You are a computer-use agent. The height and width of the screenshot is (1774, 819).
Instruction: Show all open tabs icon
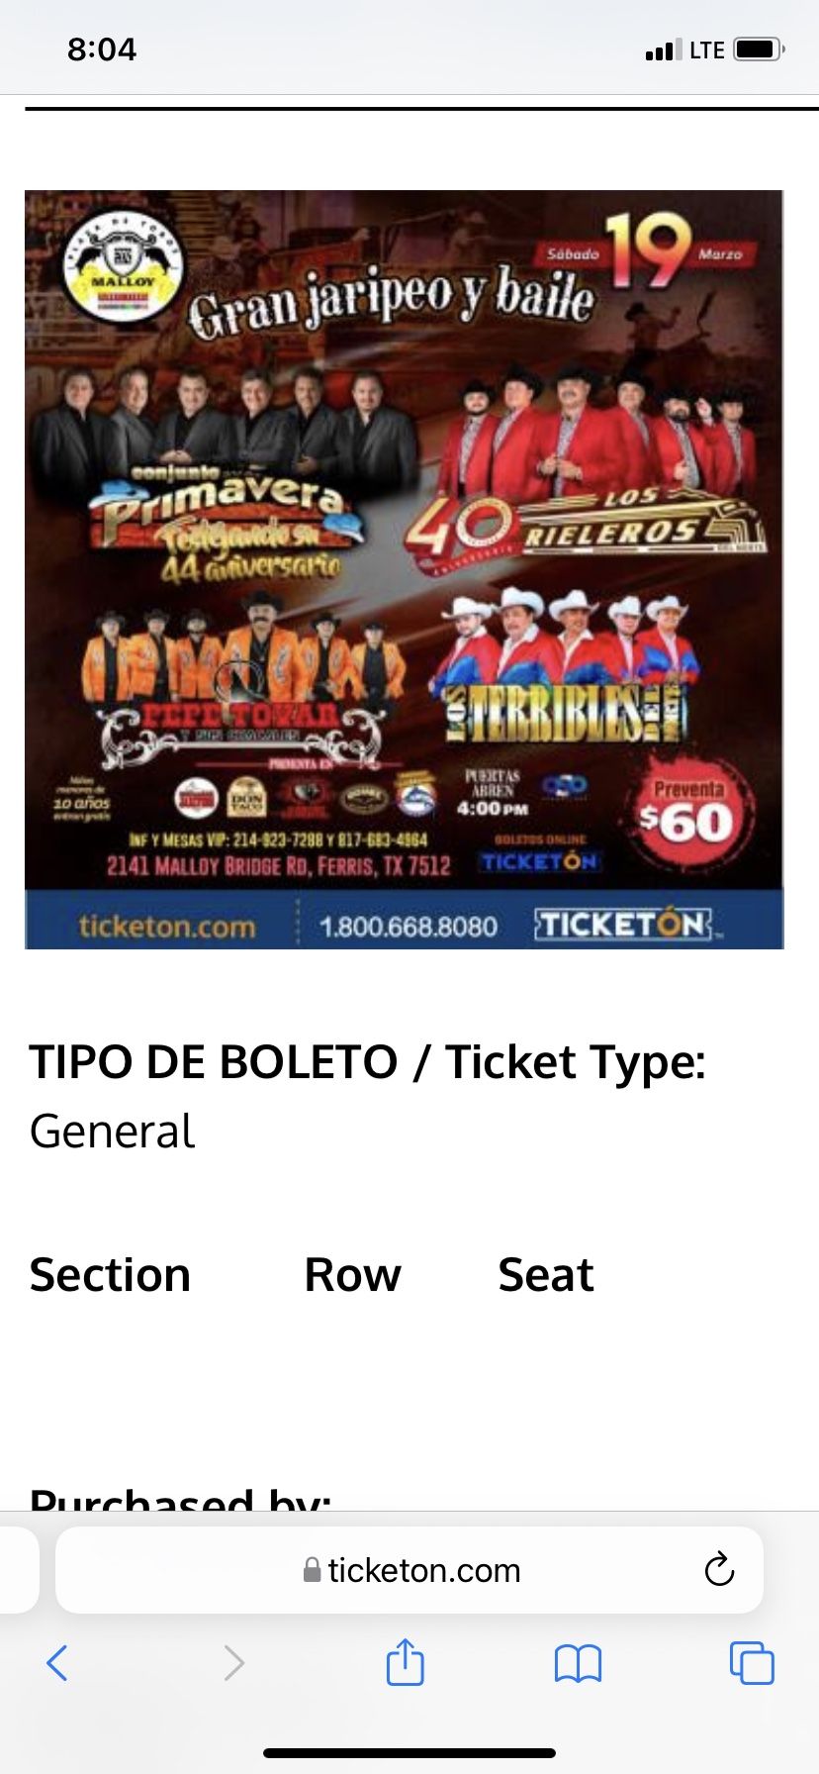(x=752, y=1662)
